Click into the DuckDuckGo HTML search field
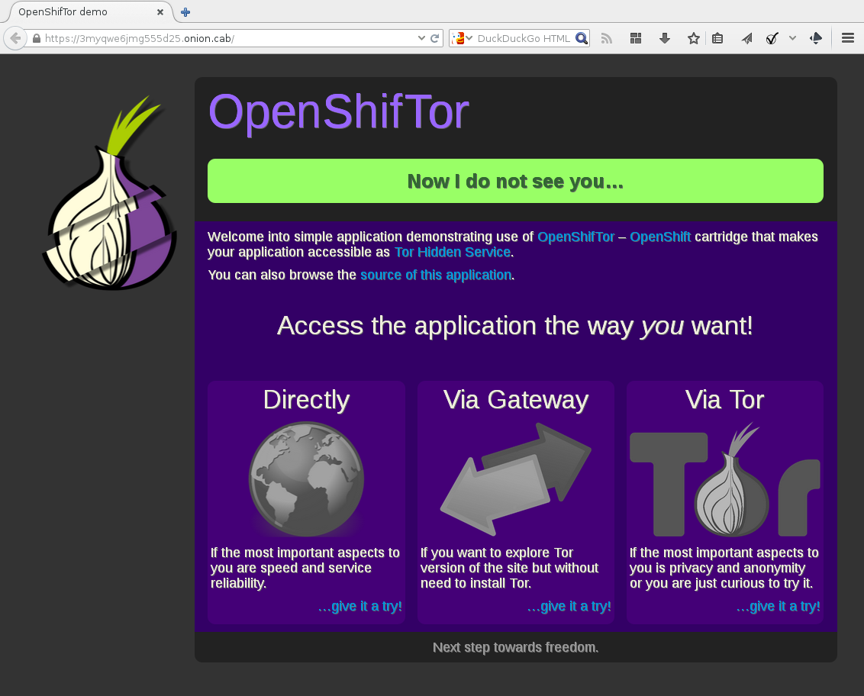The height and width of the screenshot is (696, 864). (x=524, y=38)
